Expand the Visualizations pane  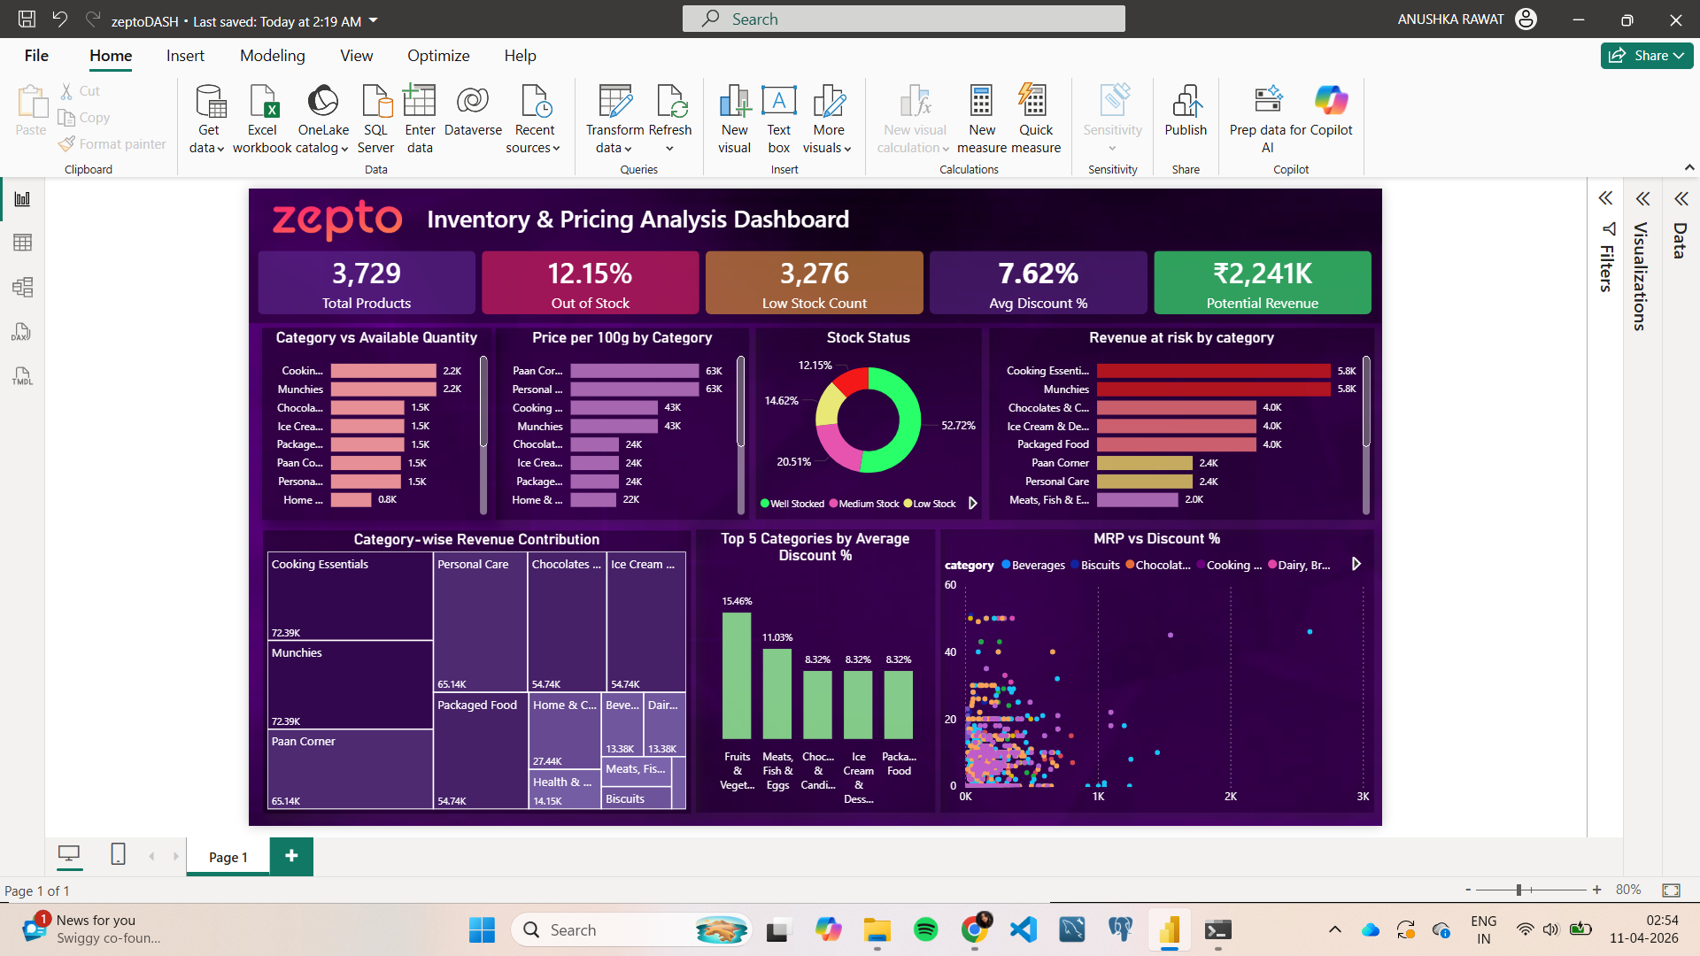[1642, 198]
